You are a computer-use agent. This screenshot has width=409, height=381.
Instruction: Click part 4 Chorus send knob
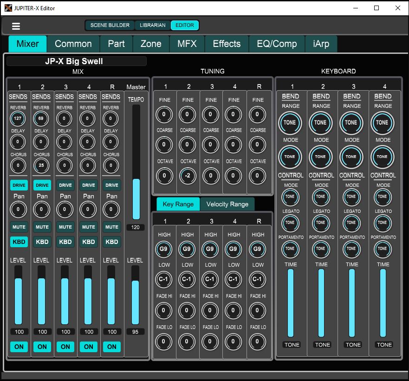(88, 165)
